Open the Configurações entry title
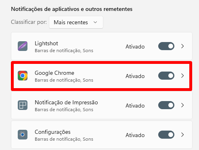199x150 pixels. tap(52, 132)
